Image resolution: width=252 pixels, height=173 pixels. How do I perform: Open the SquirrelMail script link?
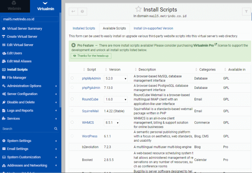point(90,111)
